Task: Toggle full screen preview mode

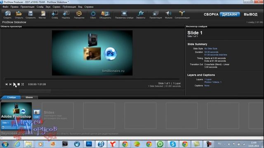Action: (x=23, y=84)
